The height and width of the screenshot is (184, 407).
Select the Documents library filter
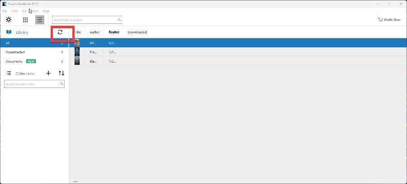(x=34, y=61)
